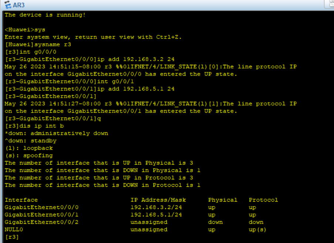The image size is (334, 243).
Task: Click the IP address 192.168.5.1/24 in table
Action: [x=156, y=215]
